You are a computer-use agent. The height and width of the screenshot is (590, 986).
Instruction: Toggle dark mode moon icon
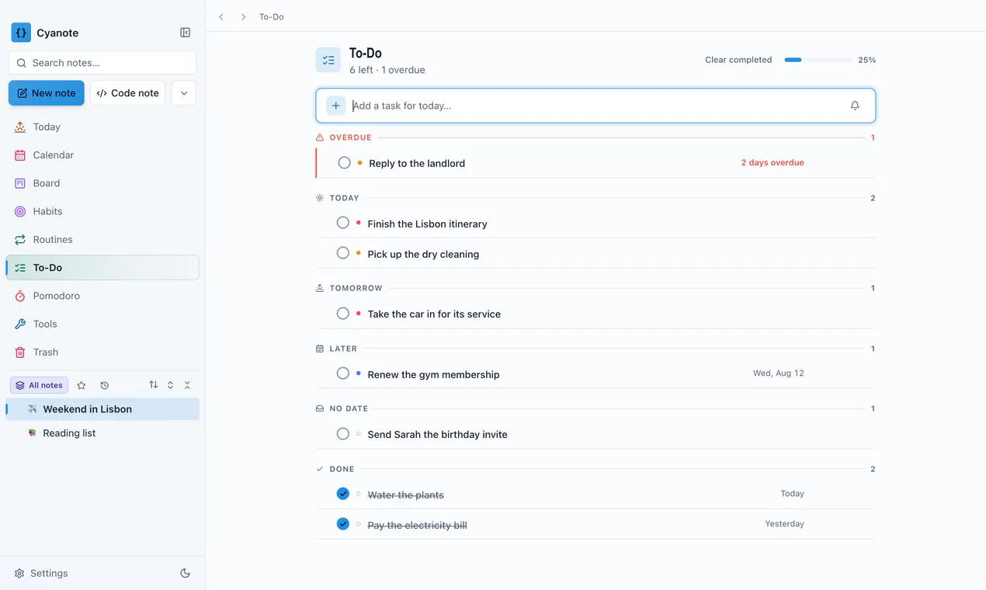coord(185,573)
